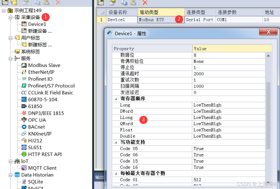Collapse the 寄存器顺序 property group
The height and width of the screenshot is (189, 280).
[116, 99]
